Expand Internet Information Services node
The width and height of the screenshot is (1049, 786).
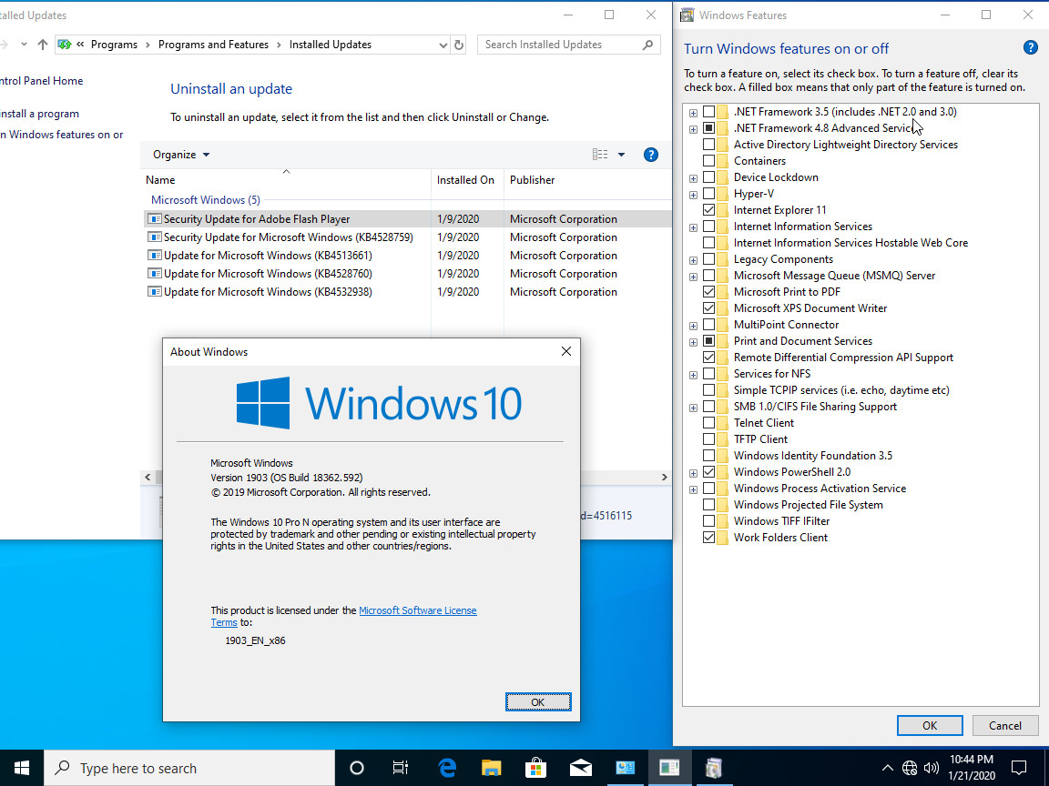click(693, 227)
